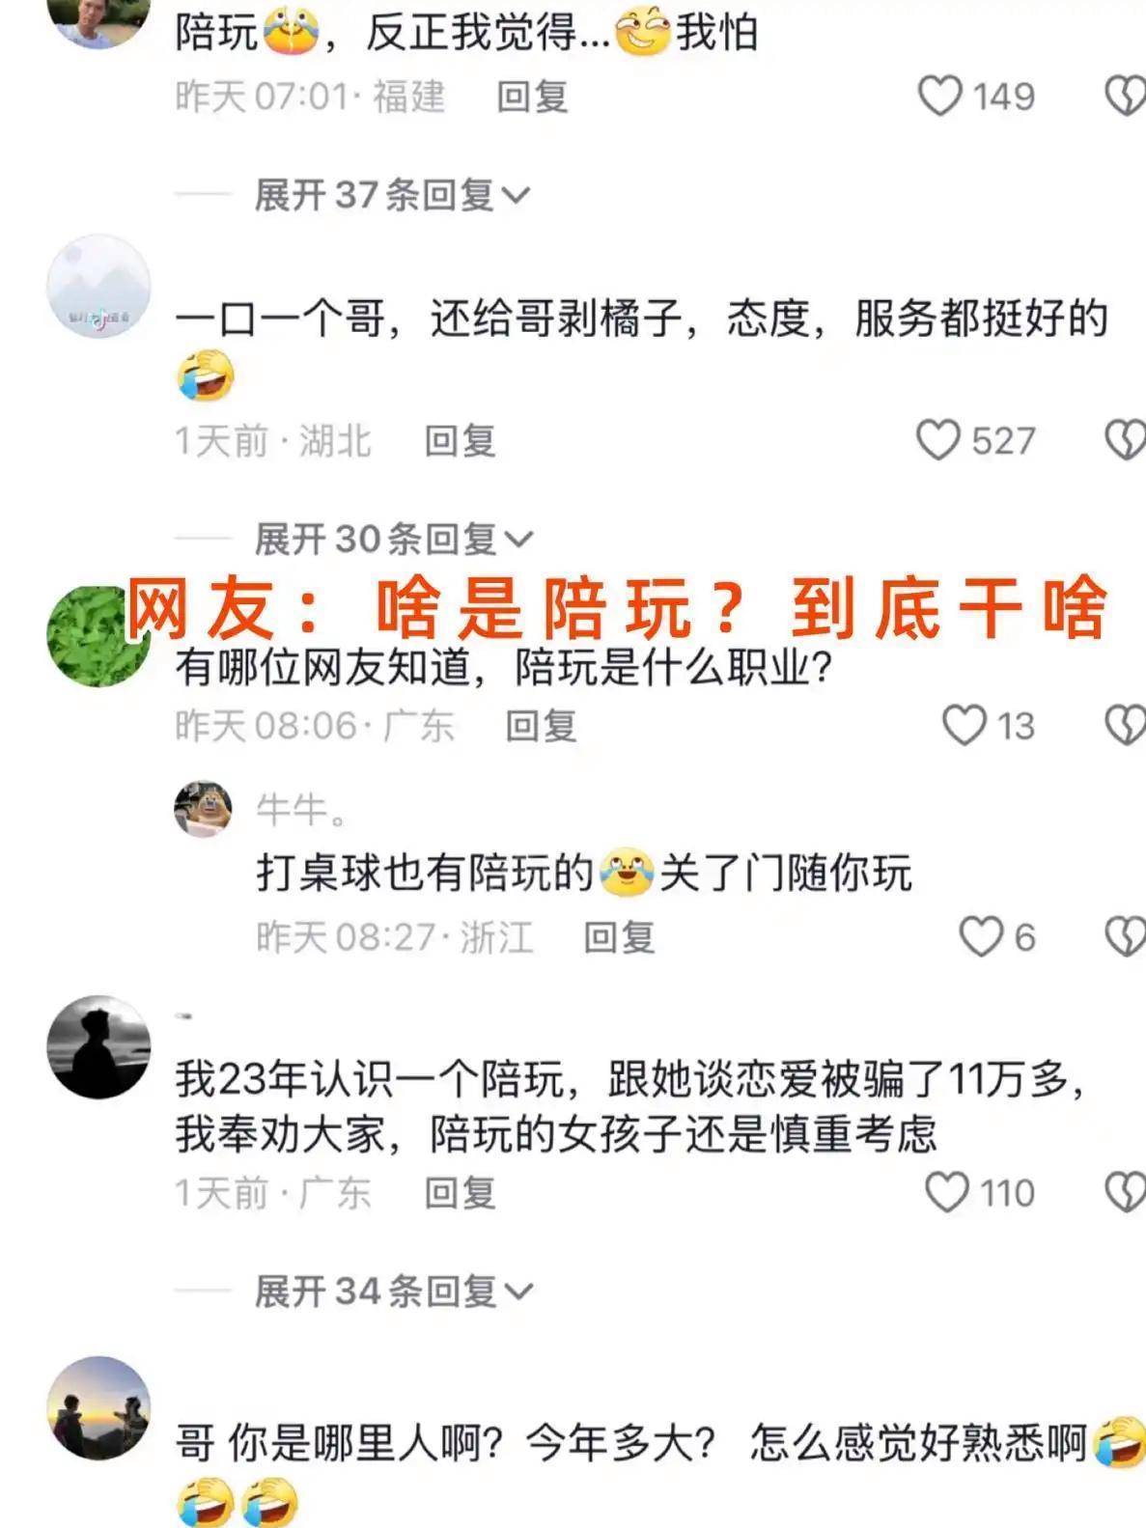
Task: Open the green leaves avatar profile
Action: pyautogui.click(x=98, y=636)
